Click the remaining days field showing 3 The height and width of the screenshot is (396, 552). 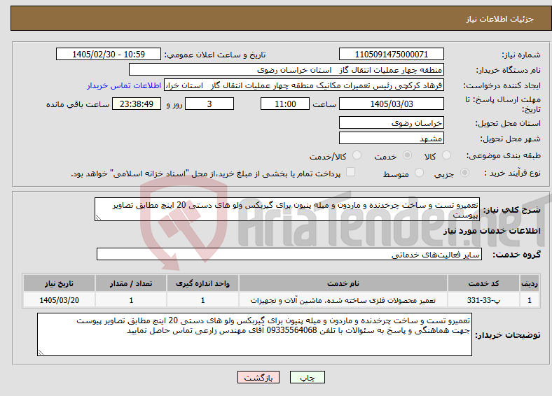(209, 104)
